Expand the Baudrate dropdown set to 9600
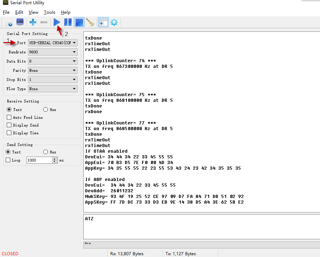 coord(53,52)
